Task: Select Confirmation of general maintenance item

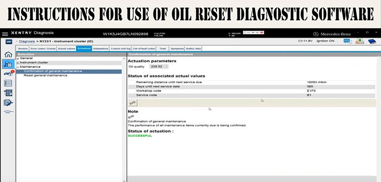Action: pos(69,71)
